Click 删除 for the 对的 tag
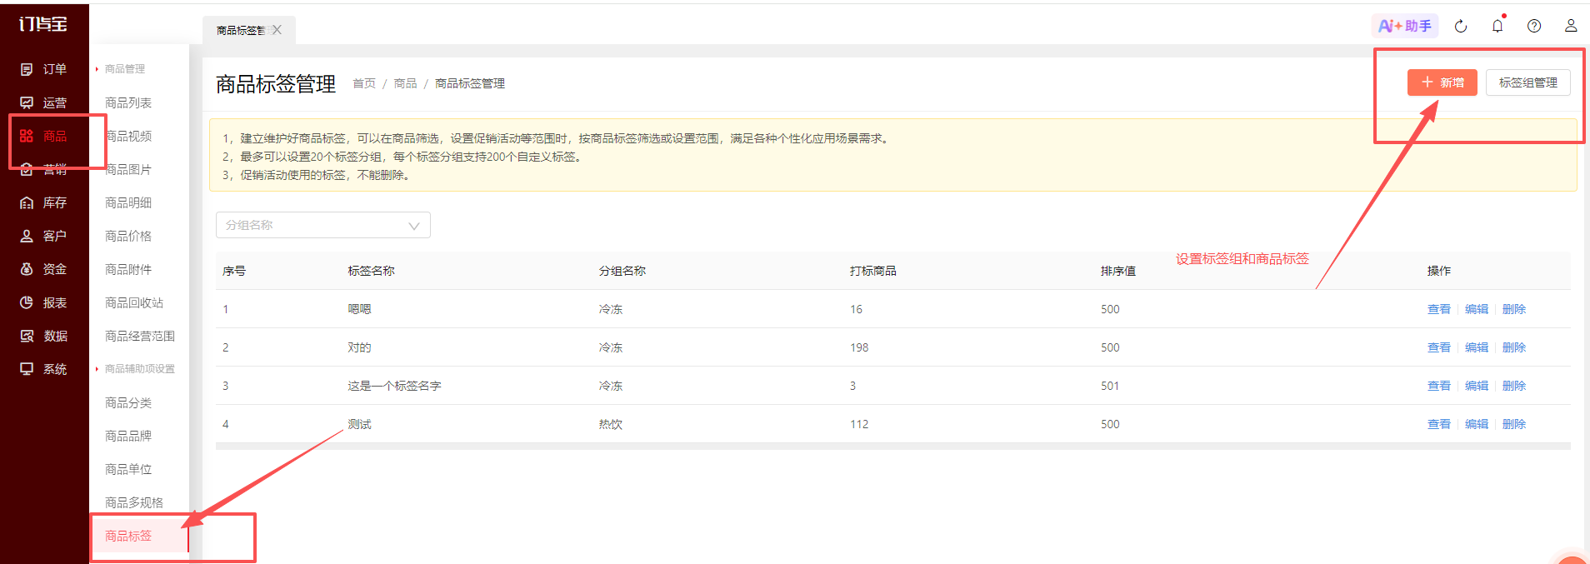Viewport: 1590px width, 564px height. (x=1514, y=347)
